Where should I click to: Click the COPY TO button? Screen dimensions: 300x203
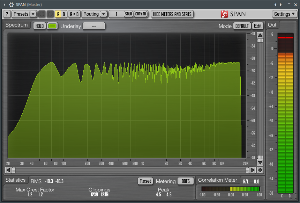141,14
